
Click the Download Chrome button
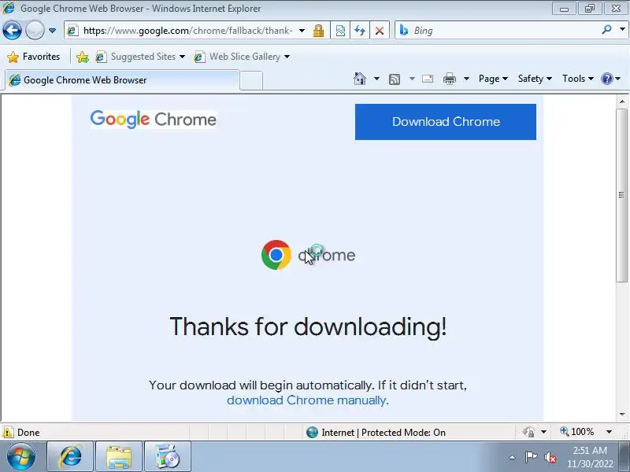click(446, 122)
